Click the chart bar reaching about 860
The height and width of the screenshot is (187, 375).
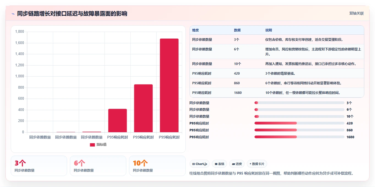(143, 108)
